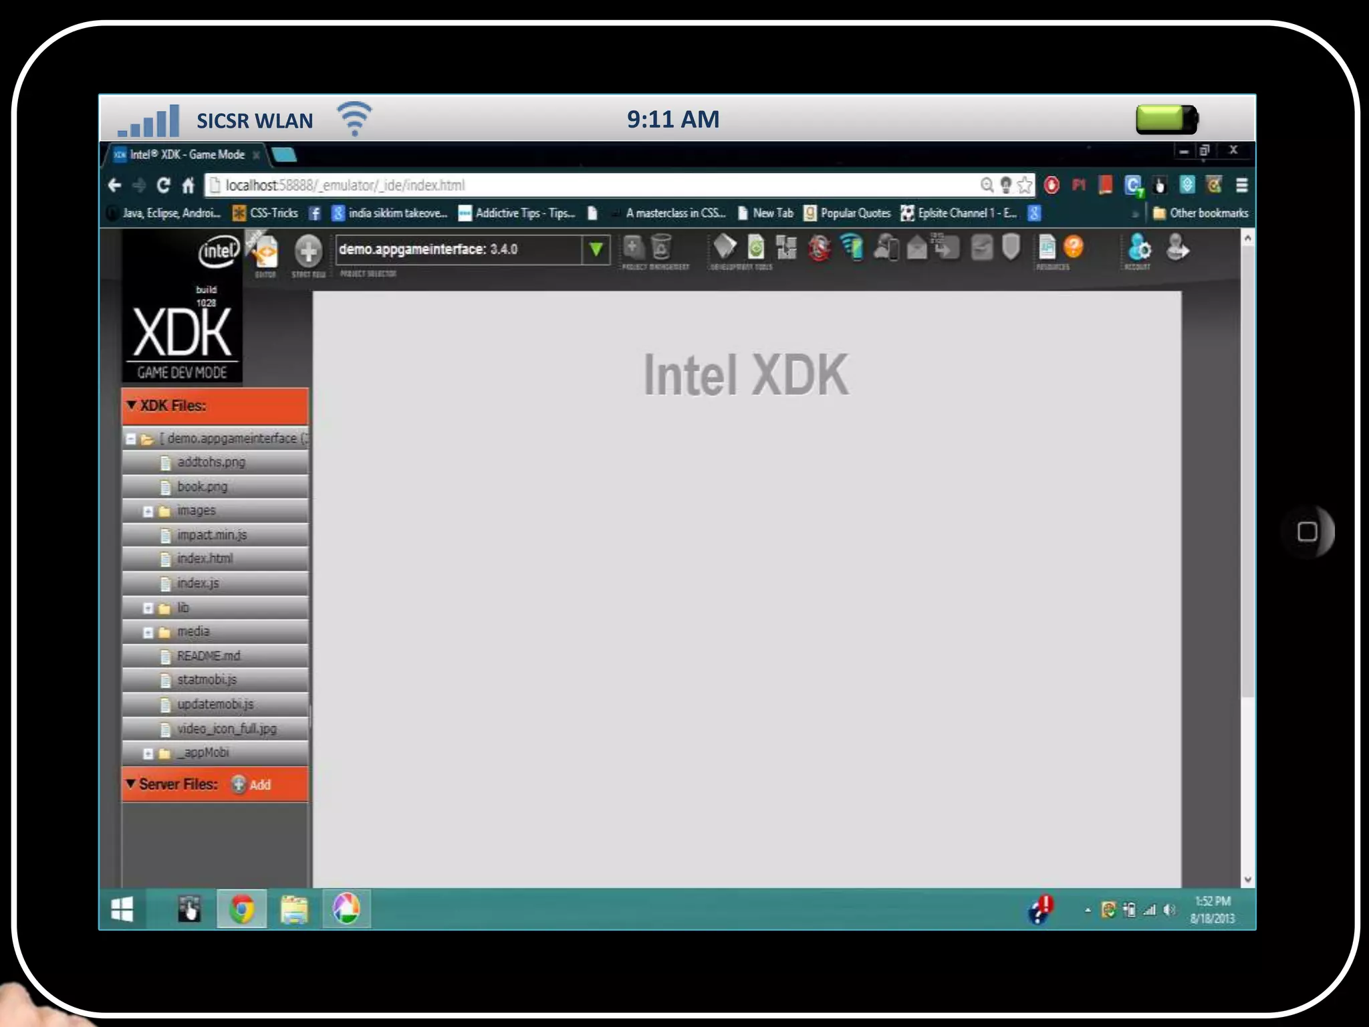This screenshot has height=1027, width=1369.
Task: Open updatemobi.js file
Action: point(215,704)
